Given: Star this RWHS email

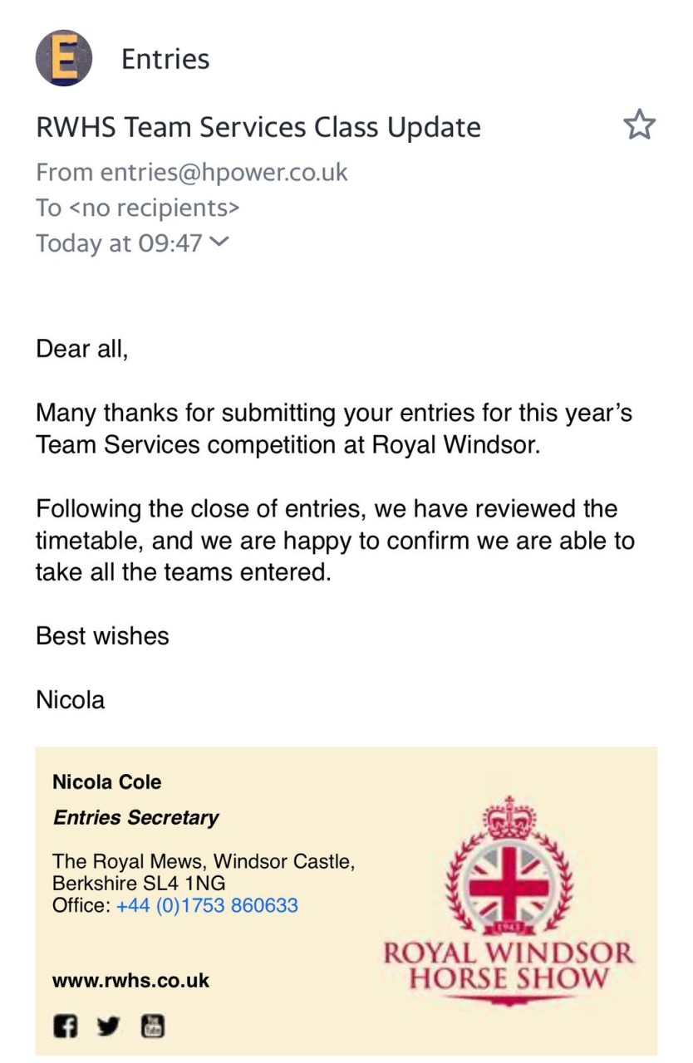Looking at the screenshot, I should (x=639, y=125).
